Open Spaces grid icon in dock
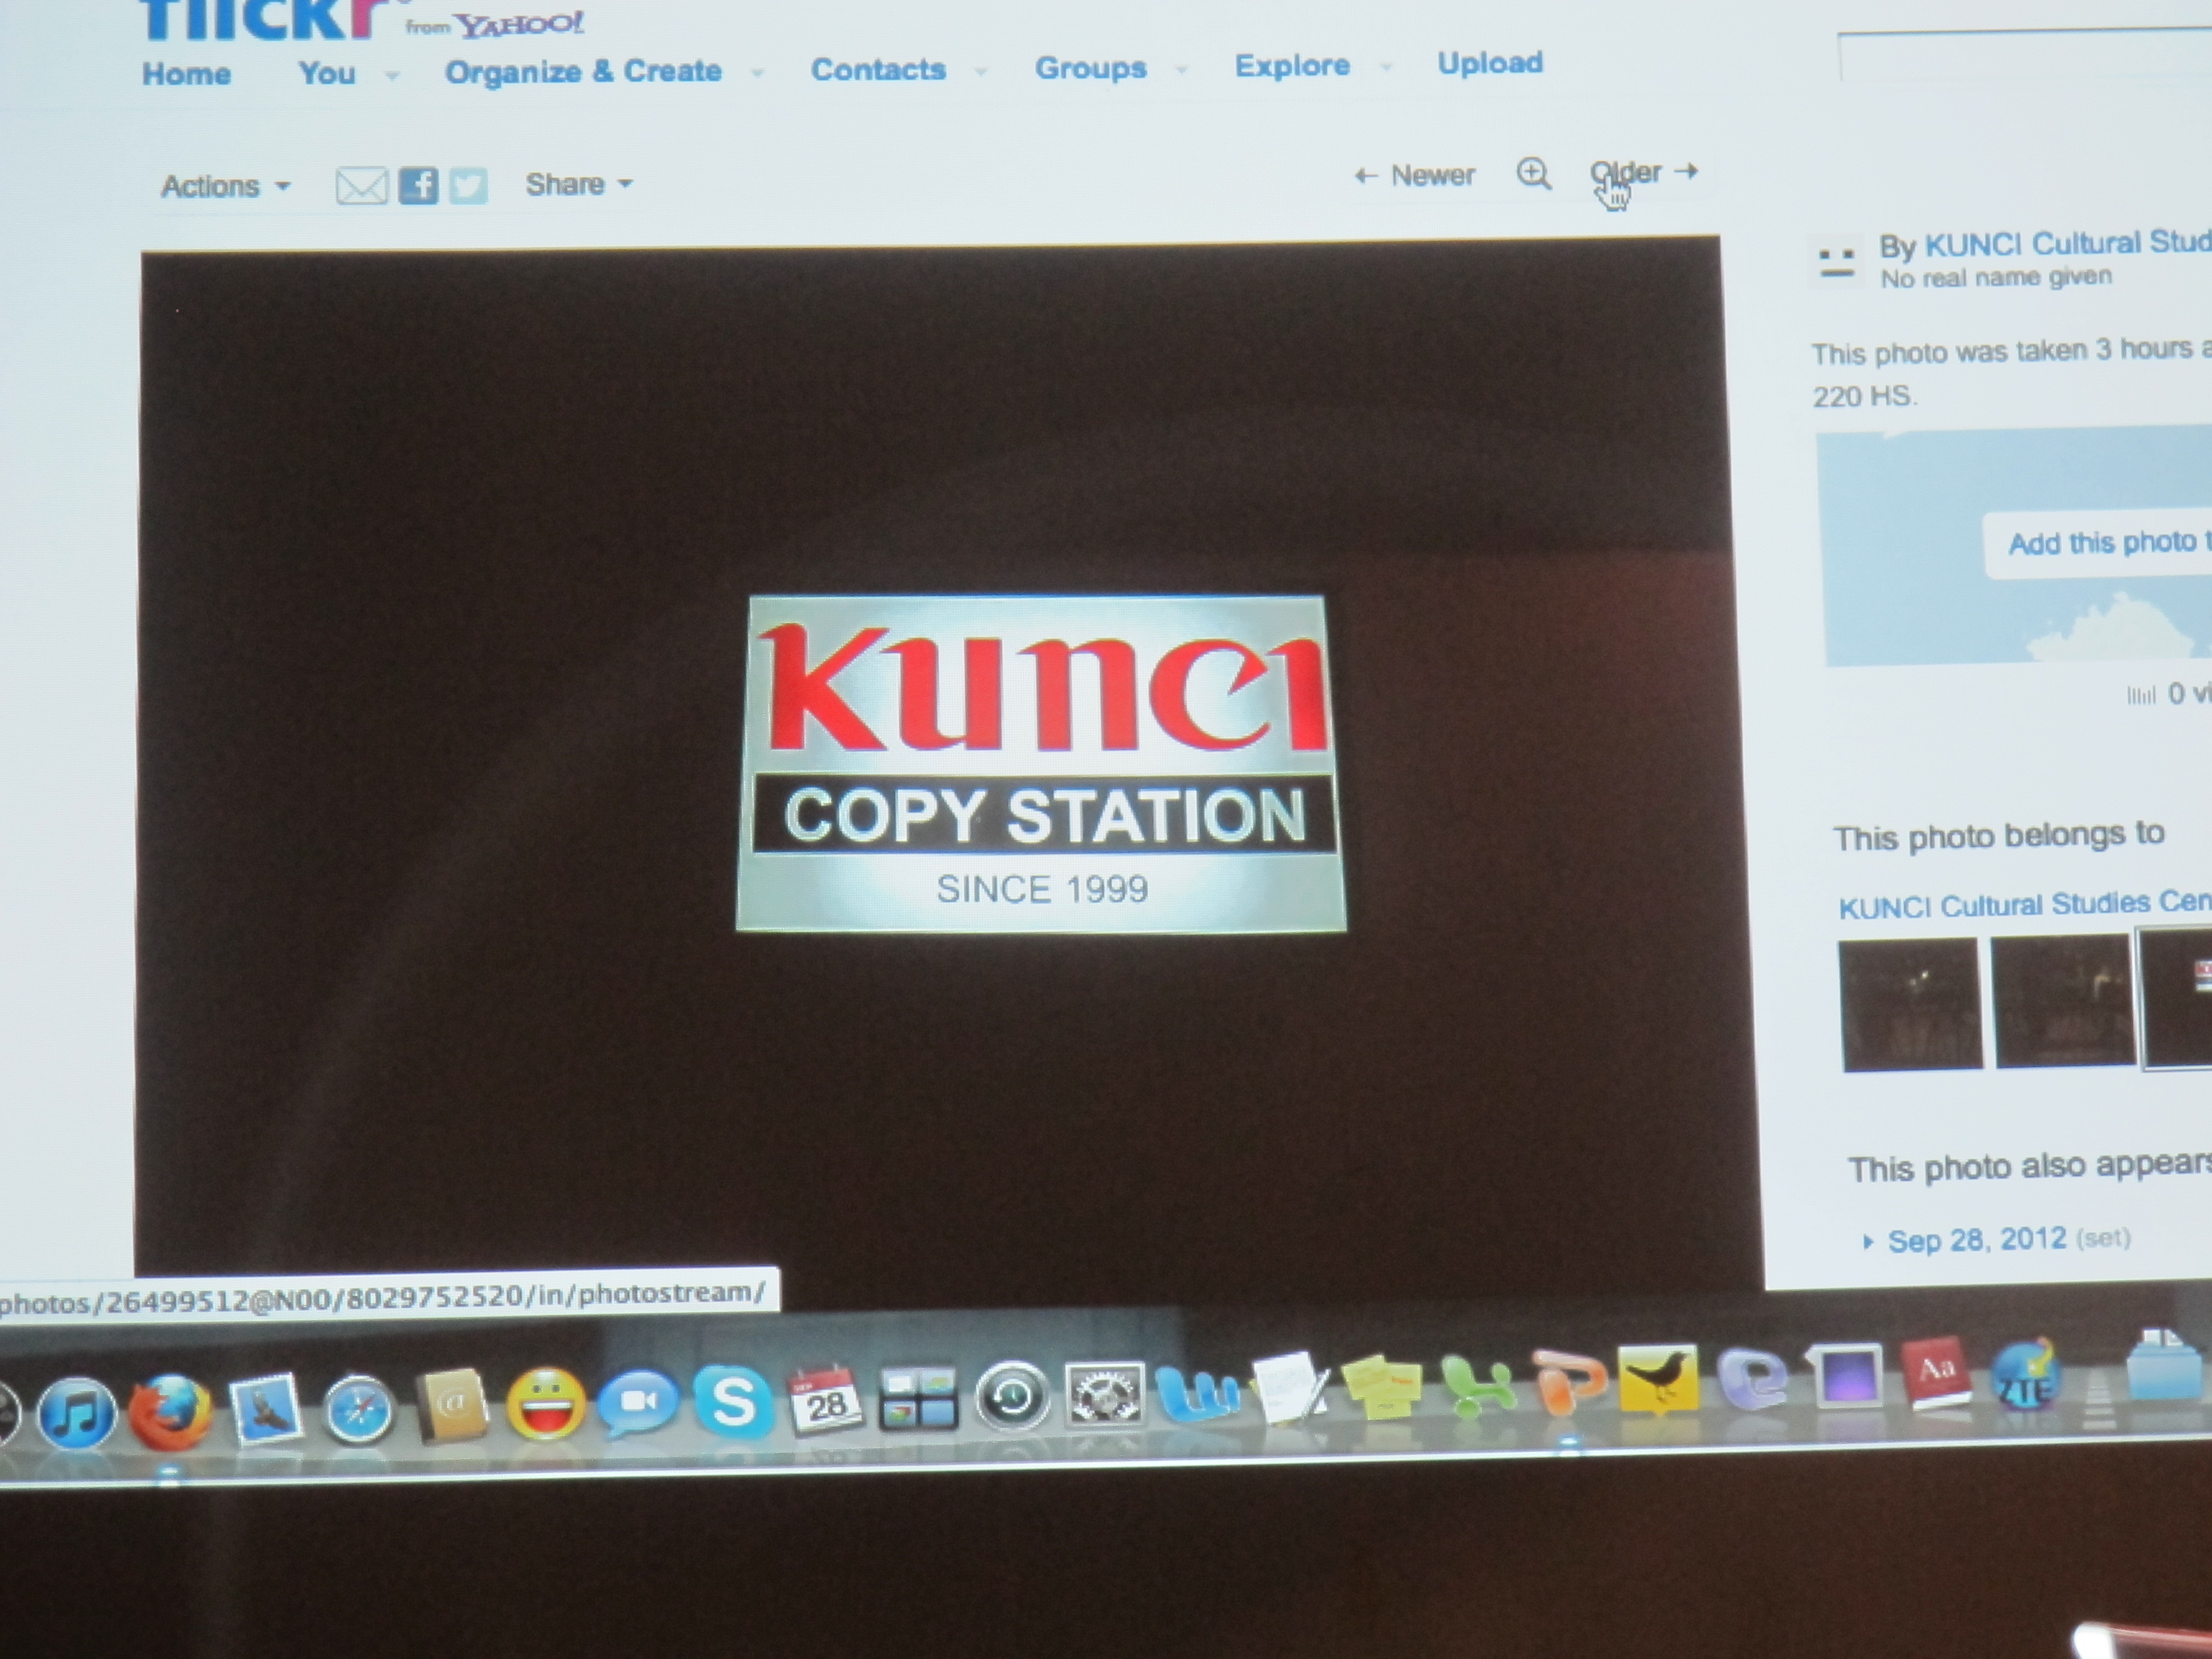Screen dimensions: 2212x1659 coord(918,1398)
